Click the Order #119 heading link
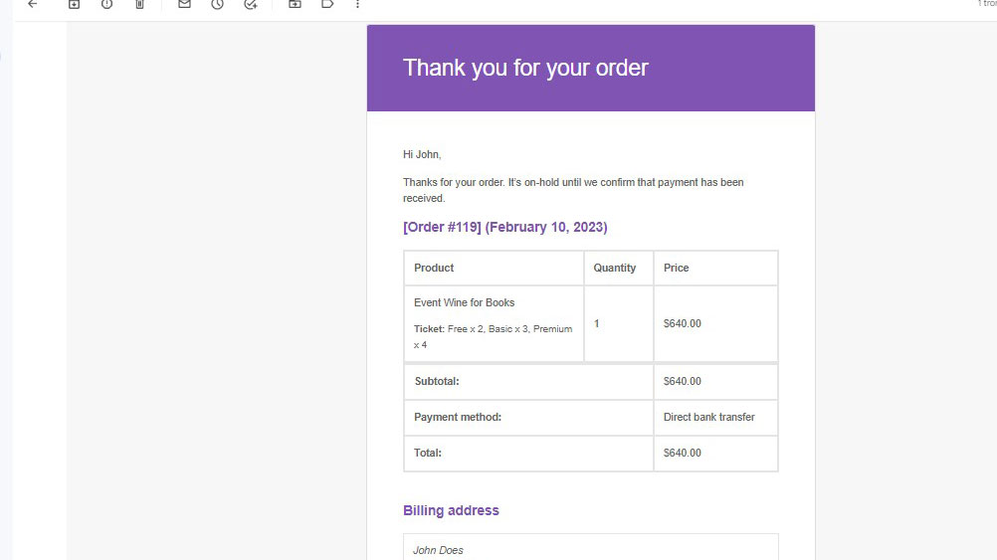Viewport: 997px width, 560px height. (x=504, y=227)
